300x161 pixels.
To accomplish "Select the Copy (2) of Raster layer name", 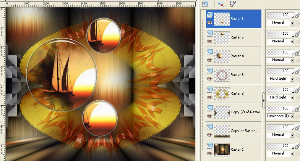I will tap(245, 112).
